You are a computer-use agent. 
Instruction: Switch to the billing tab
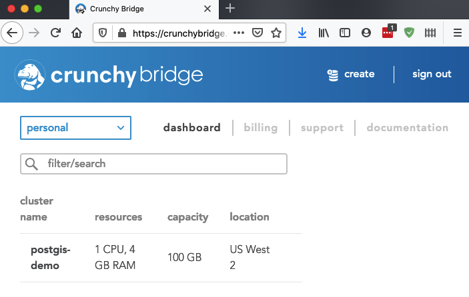click(x=261, y=128)
